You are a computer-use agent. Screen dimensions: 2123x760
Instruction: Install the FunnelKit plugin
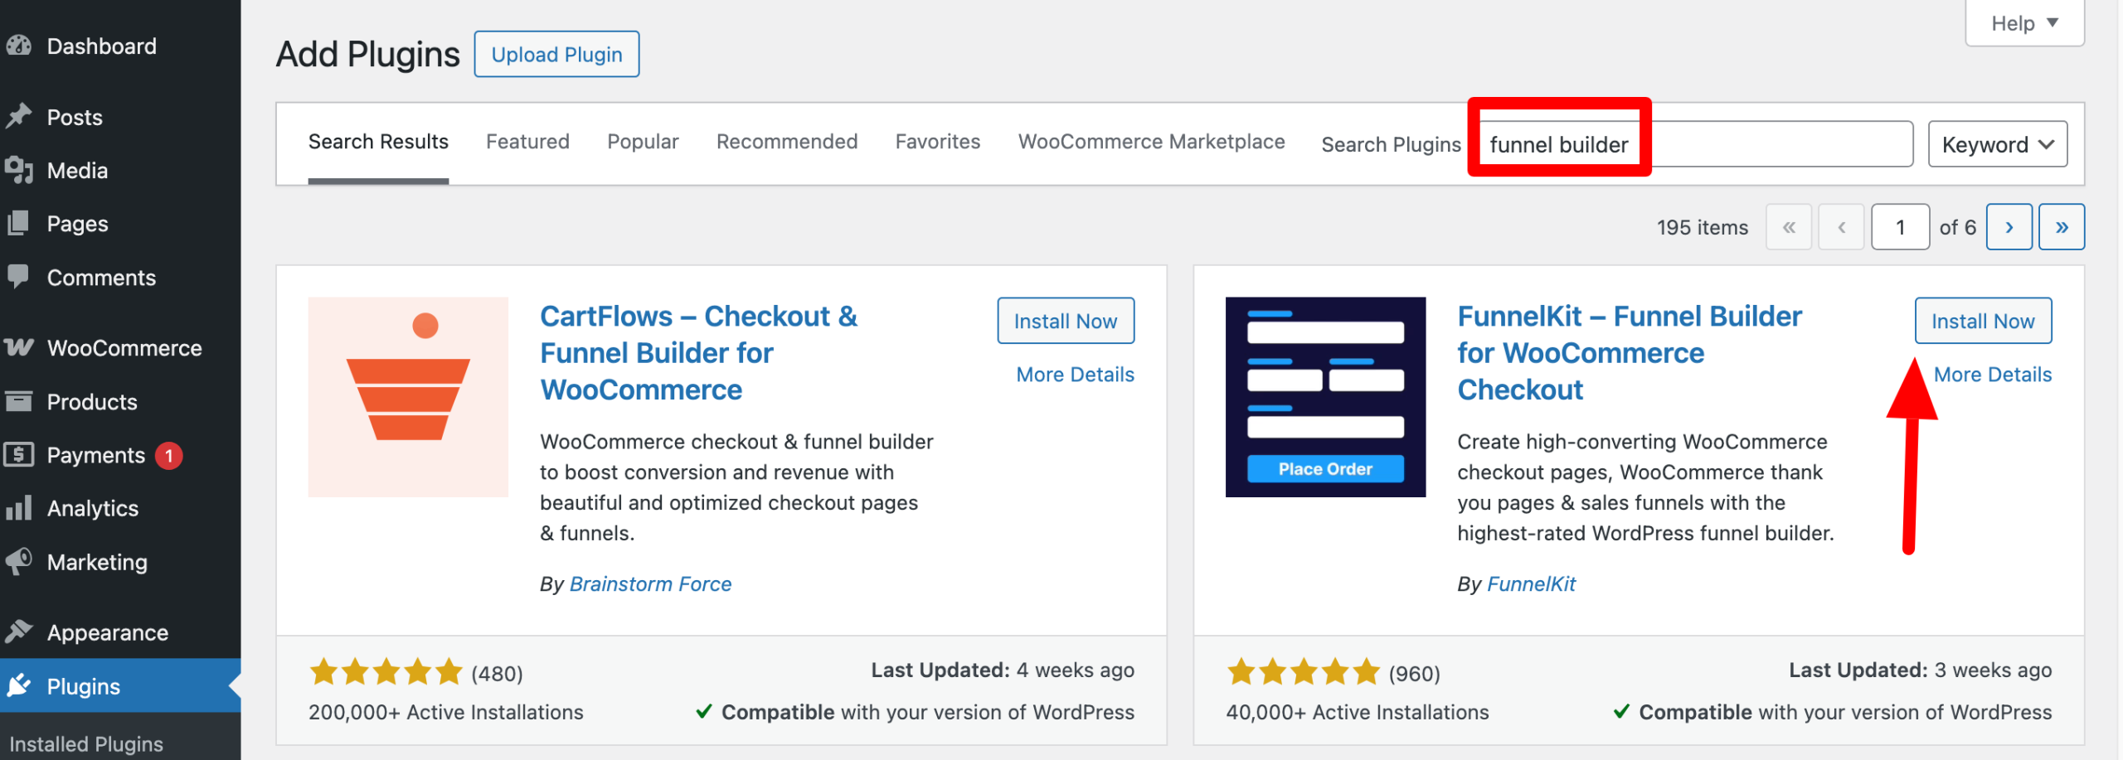(1983, 321)
